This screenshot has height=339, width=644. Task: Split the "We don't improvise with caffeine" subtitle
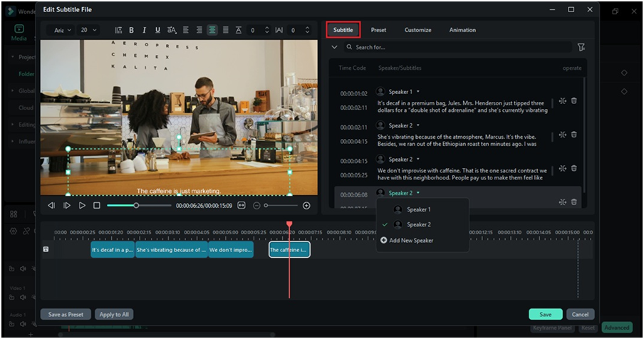[563, 168]
